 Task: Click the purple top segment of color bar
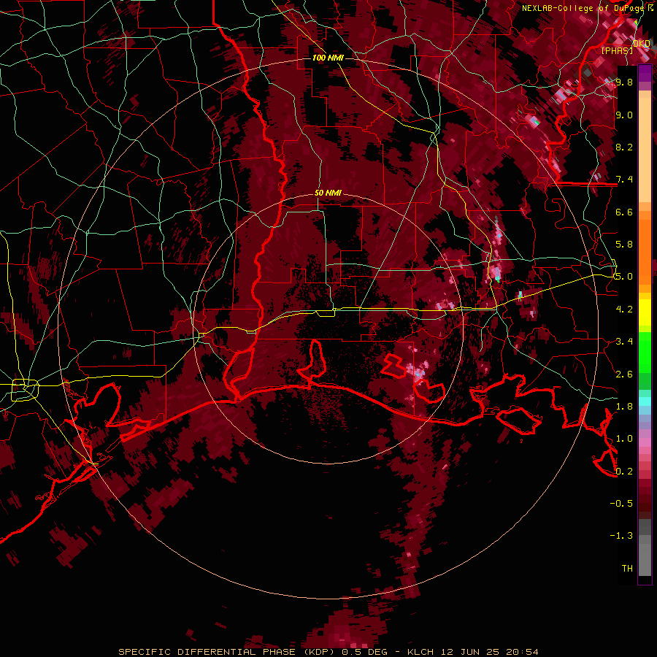pos(645,73)
